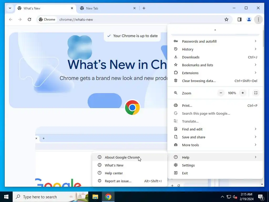
Task: Show hidden system tray icons
Action: coord(222,197)
